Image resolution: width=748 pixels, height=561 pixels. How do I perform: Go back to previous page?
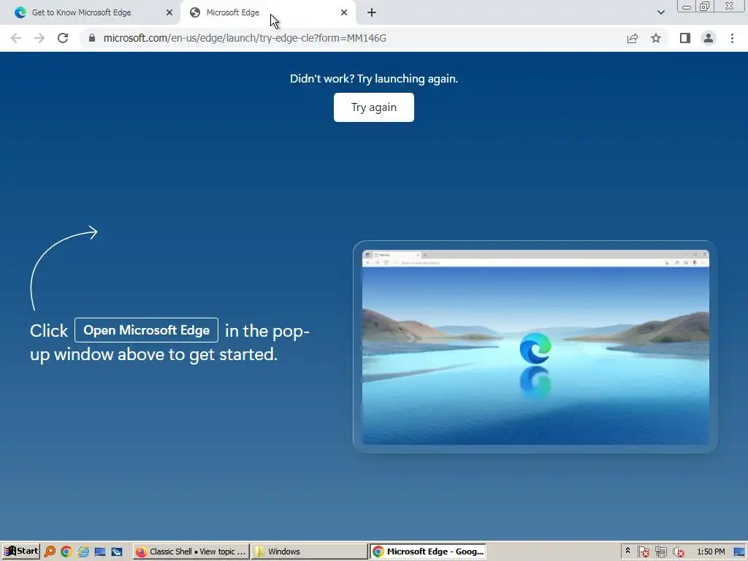(16, 38)
